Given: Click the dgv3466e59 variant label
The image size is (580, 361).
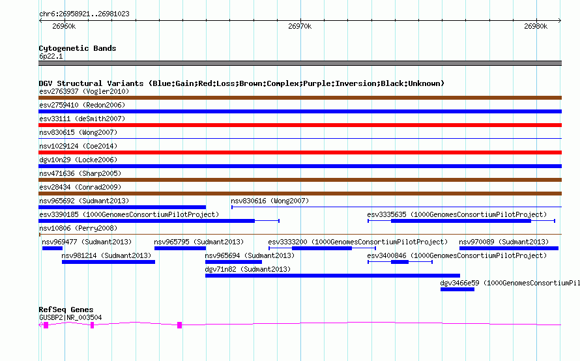Looking at the screenshot, I should pyautogui.click(x=510, y=283).
